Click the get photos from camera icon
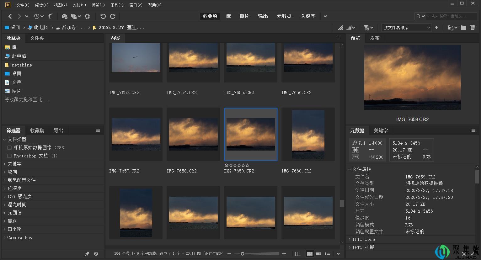Viewport: 481px width, 260px height. [65, 16]
